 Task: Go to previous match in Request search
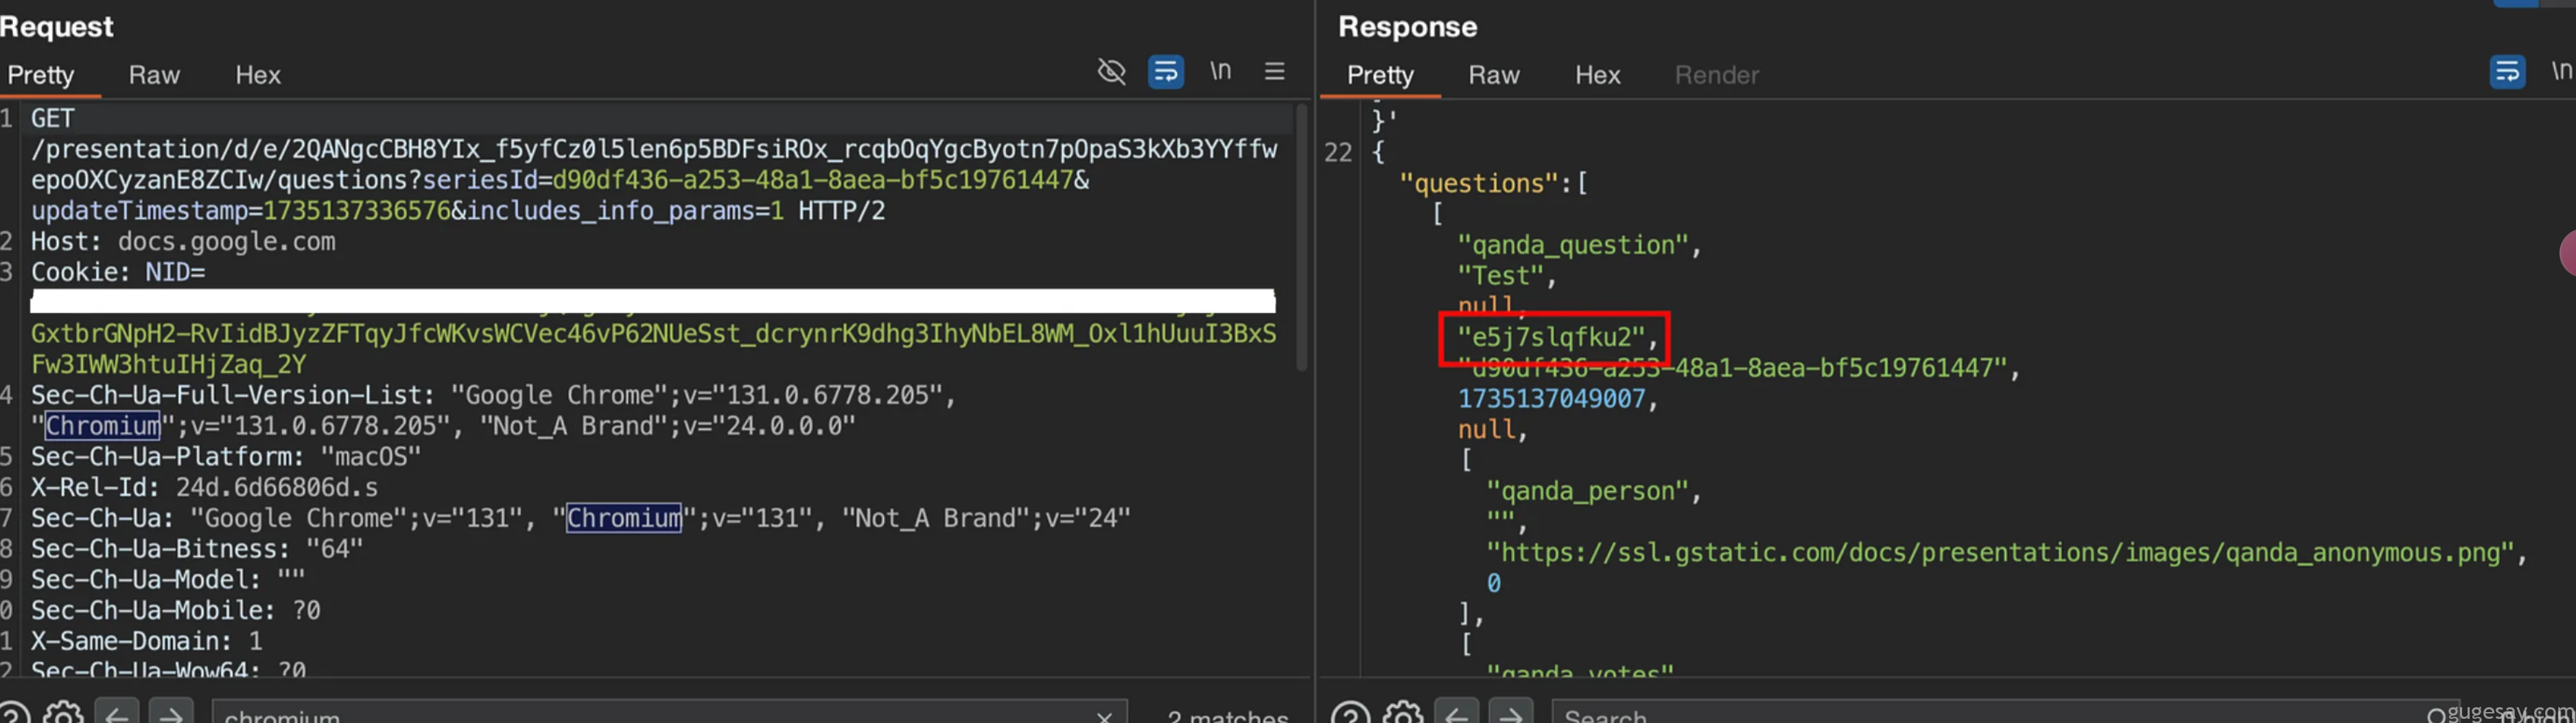click(116, 713)
